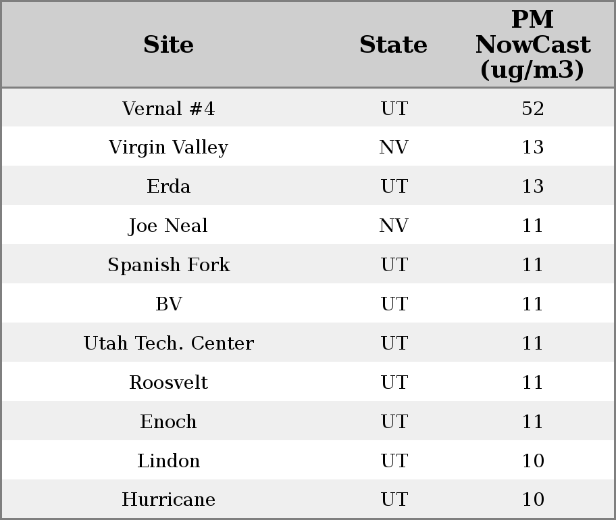Image resolution: width=616 pixels, height=520 pixels.
Task: Click the PM NowCast column header
Action: click(x=532, y=45)
